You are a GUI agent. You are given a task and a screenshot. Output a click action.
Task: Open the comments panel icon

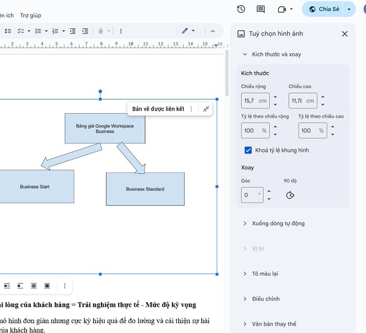click(x=260, y=9)
